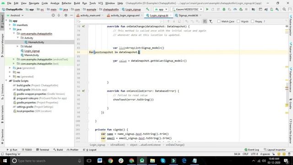Collapse the Gradle Scripts node

pos(6,81)
